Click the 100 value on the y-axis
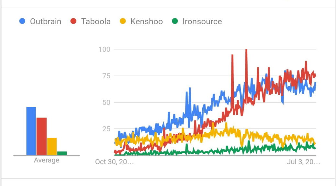336x186 pixels. [105, 49]
